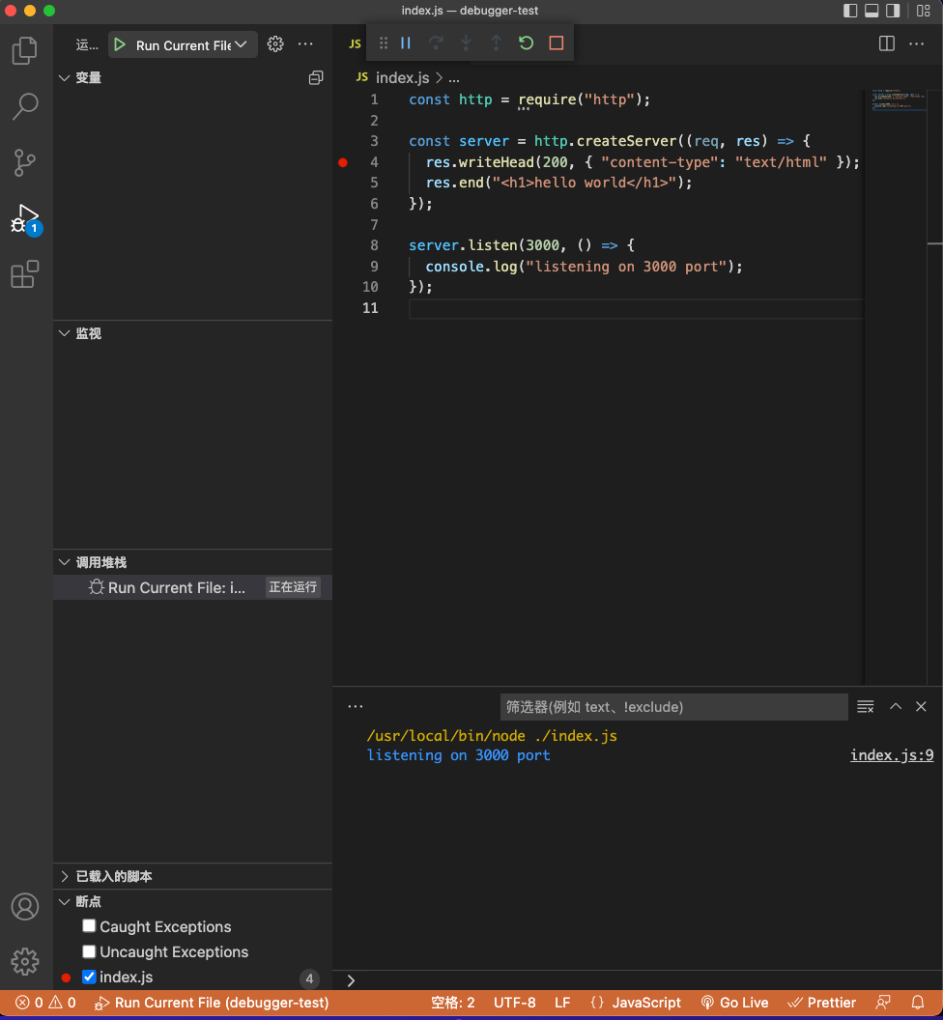Open debug view's more actions ellipsis
943x1020 pixels.
305,44
